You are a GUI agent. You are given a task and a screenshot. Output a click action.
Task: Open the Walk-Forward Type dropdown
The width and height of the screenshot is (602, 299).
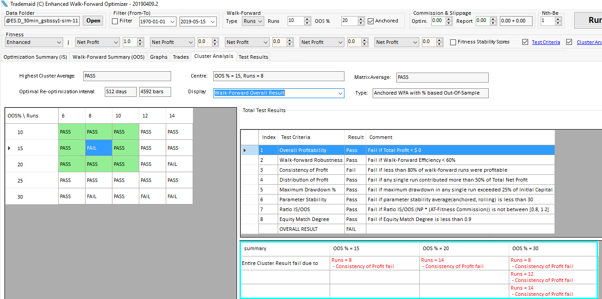click(253, 21)
